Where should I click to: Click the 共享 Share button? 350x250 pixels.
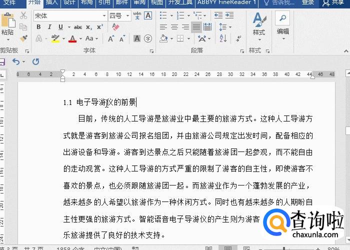pos(334,2)
